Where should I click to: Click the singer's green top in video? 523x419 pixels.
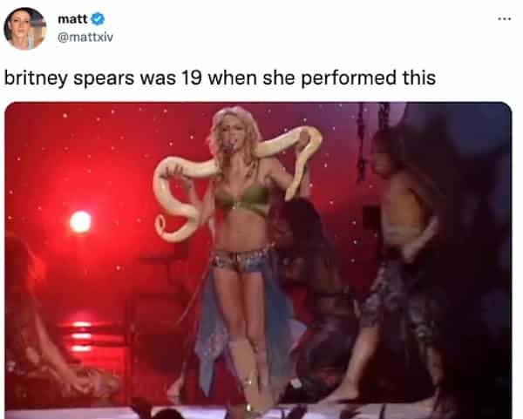point(243,199)
